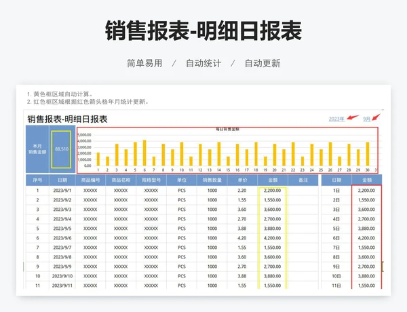Click sequence number 11 in the 序号 column
Screen dimensions: 407x312
[x=37, y=286]
